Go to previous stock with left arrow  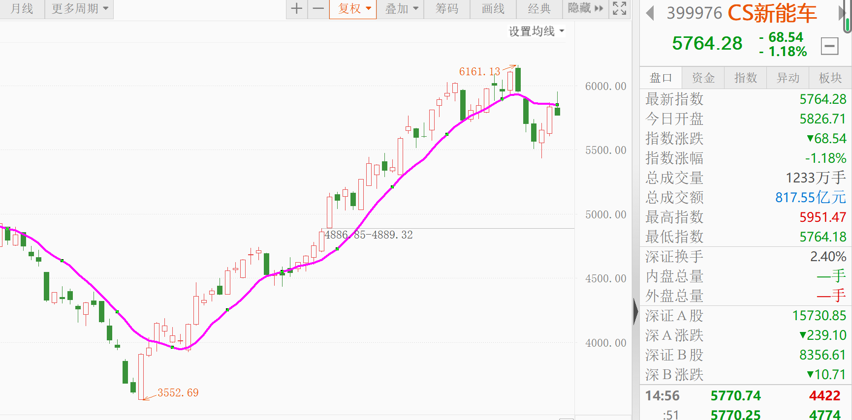650,13
